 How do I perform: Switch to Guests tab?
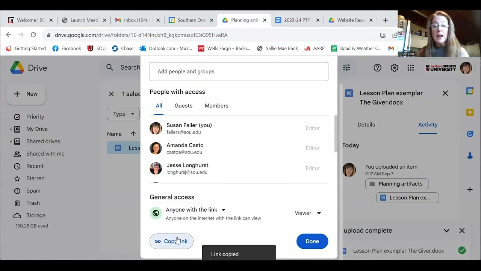coord(183,106)
